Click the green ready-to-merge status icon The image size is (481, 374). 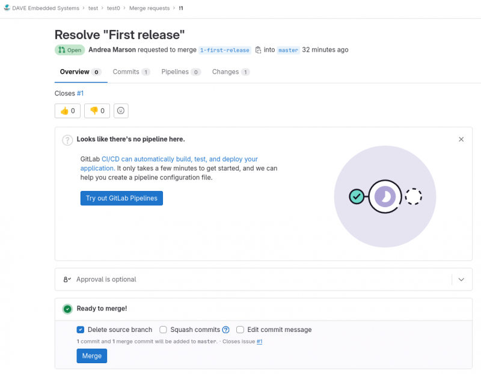pos(67,309)
